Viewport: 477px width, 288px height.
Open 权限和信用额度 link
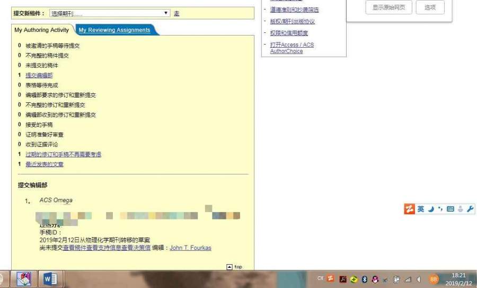tap(289, 33)
